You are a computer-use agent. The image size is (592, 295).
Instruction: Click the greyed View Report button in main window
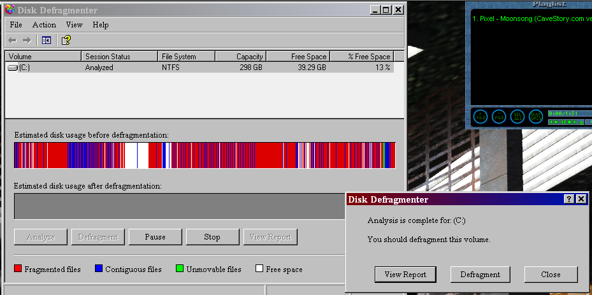(x=270, y=237)
